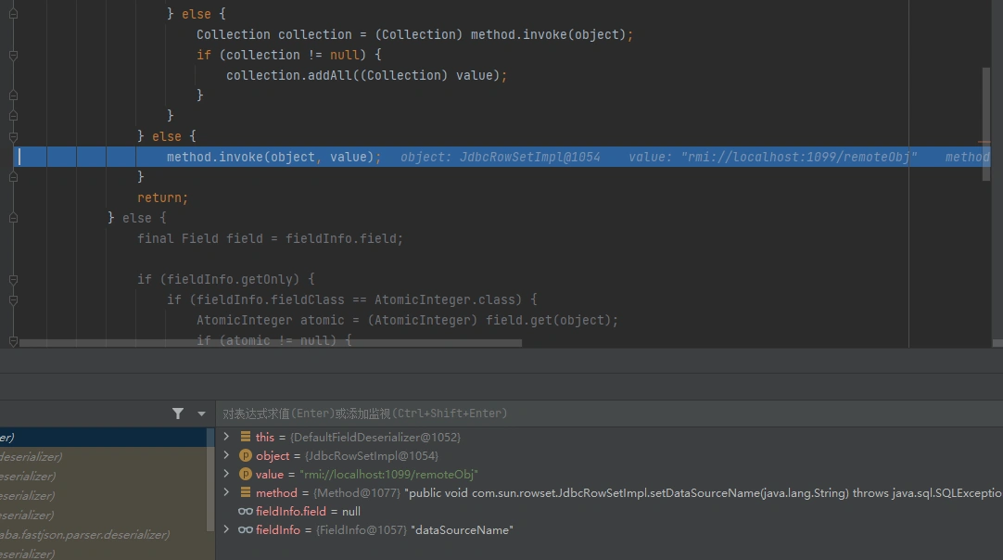Click the field icon next to 'method'
This screenshot has width=1003, height=560.
click(x=246, y=492)
